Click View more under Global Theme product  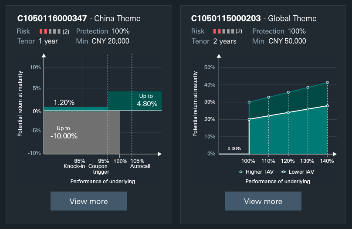tap(263, 201)
